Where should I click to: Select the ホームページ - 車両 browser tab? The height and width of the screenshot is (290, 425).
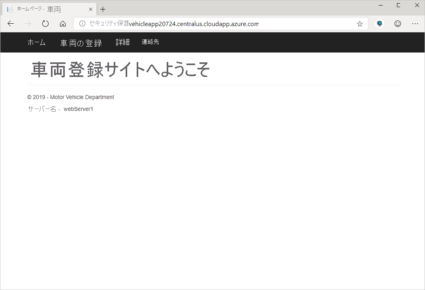(49, 9)
